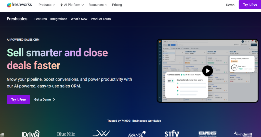
Task: Click the Get a Demo link
Action: (45, 99)
